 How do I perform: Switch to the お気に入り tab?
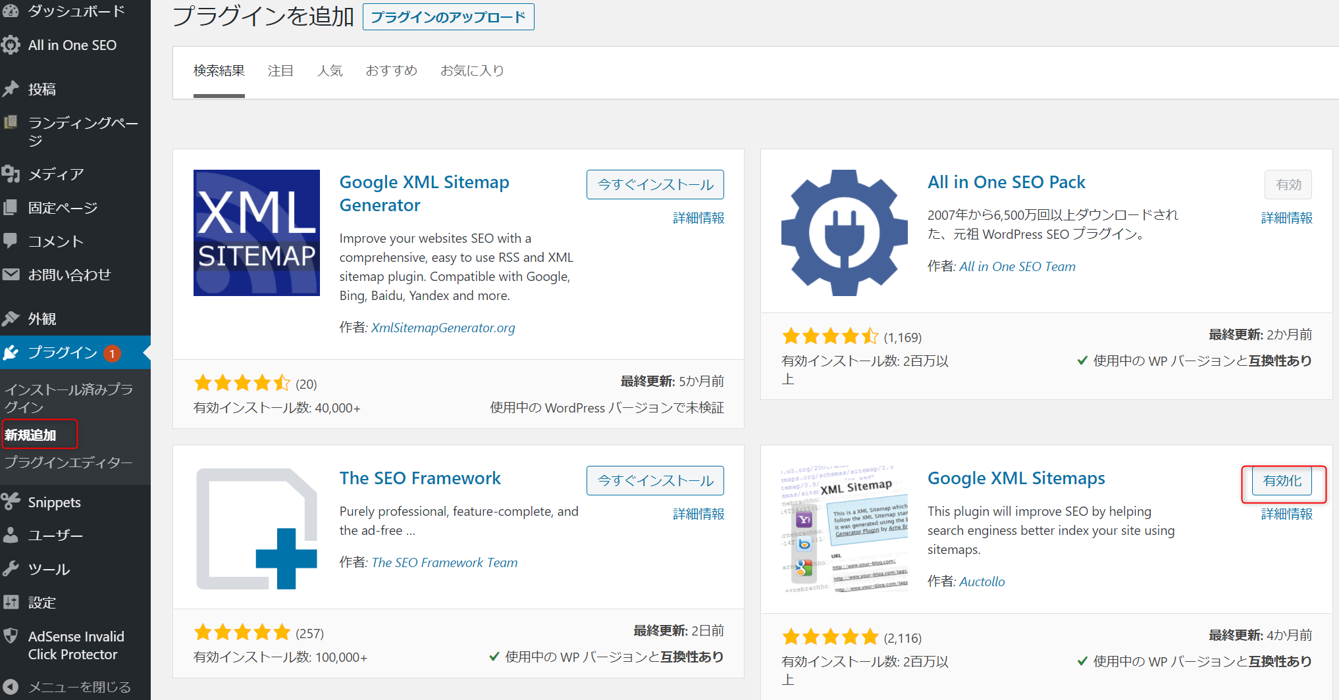472,71
